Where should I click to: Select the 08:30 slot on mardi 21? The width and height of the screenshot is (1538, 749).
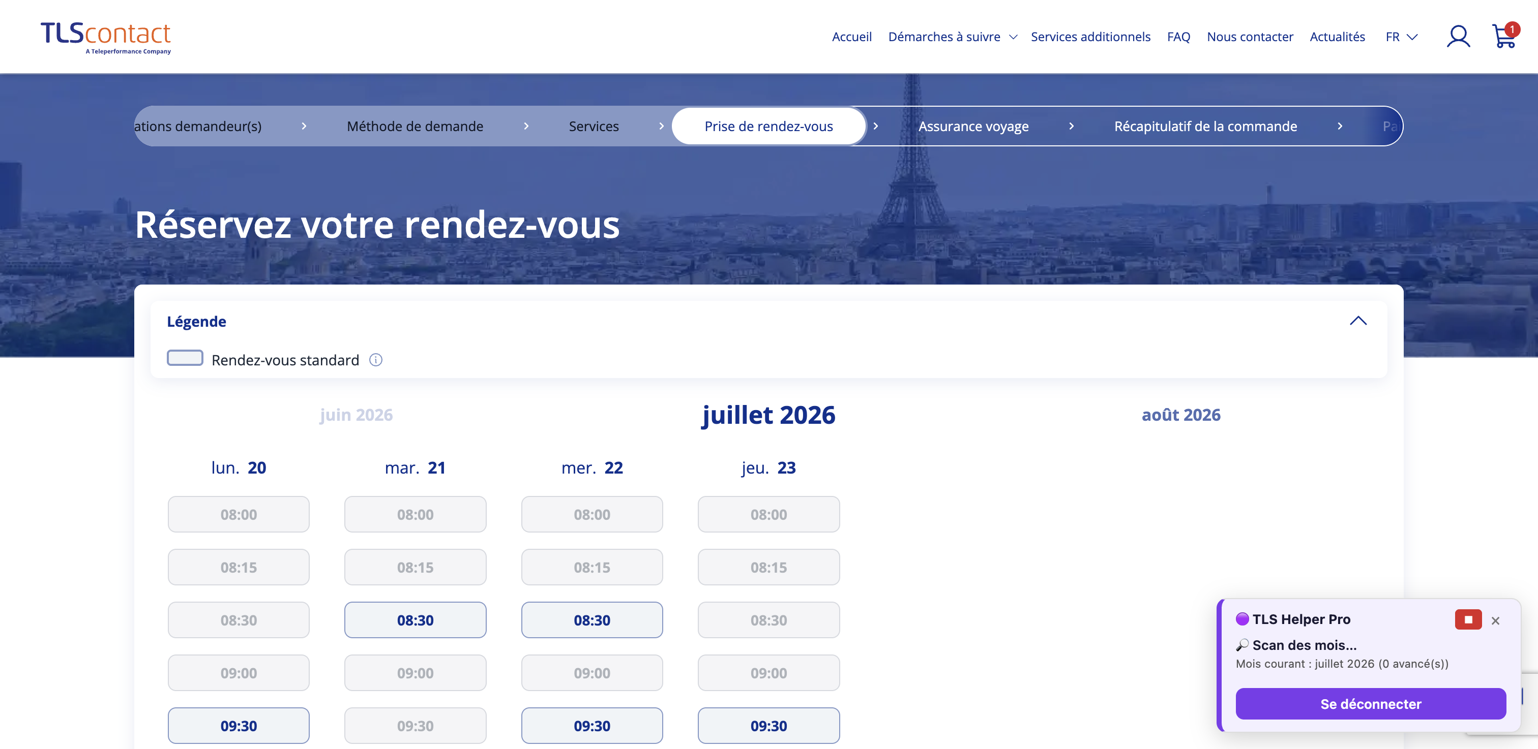point(415,619)
